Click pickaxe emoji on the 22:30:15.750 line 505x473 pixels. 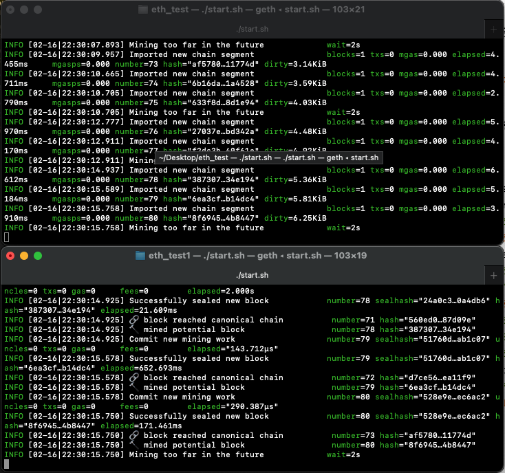pos(134,445)
